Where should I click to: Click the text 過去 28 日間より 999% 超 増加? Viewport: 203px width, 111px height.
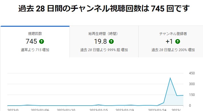point(104,50)
